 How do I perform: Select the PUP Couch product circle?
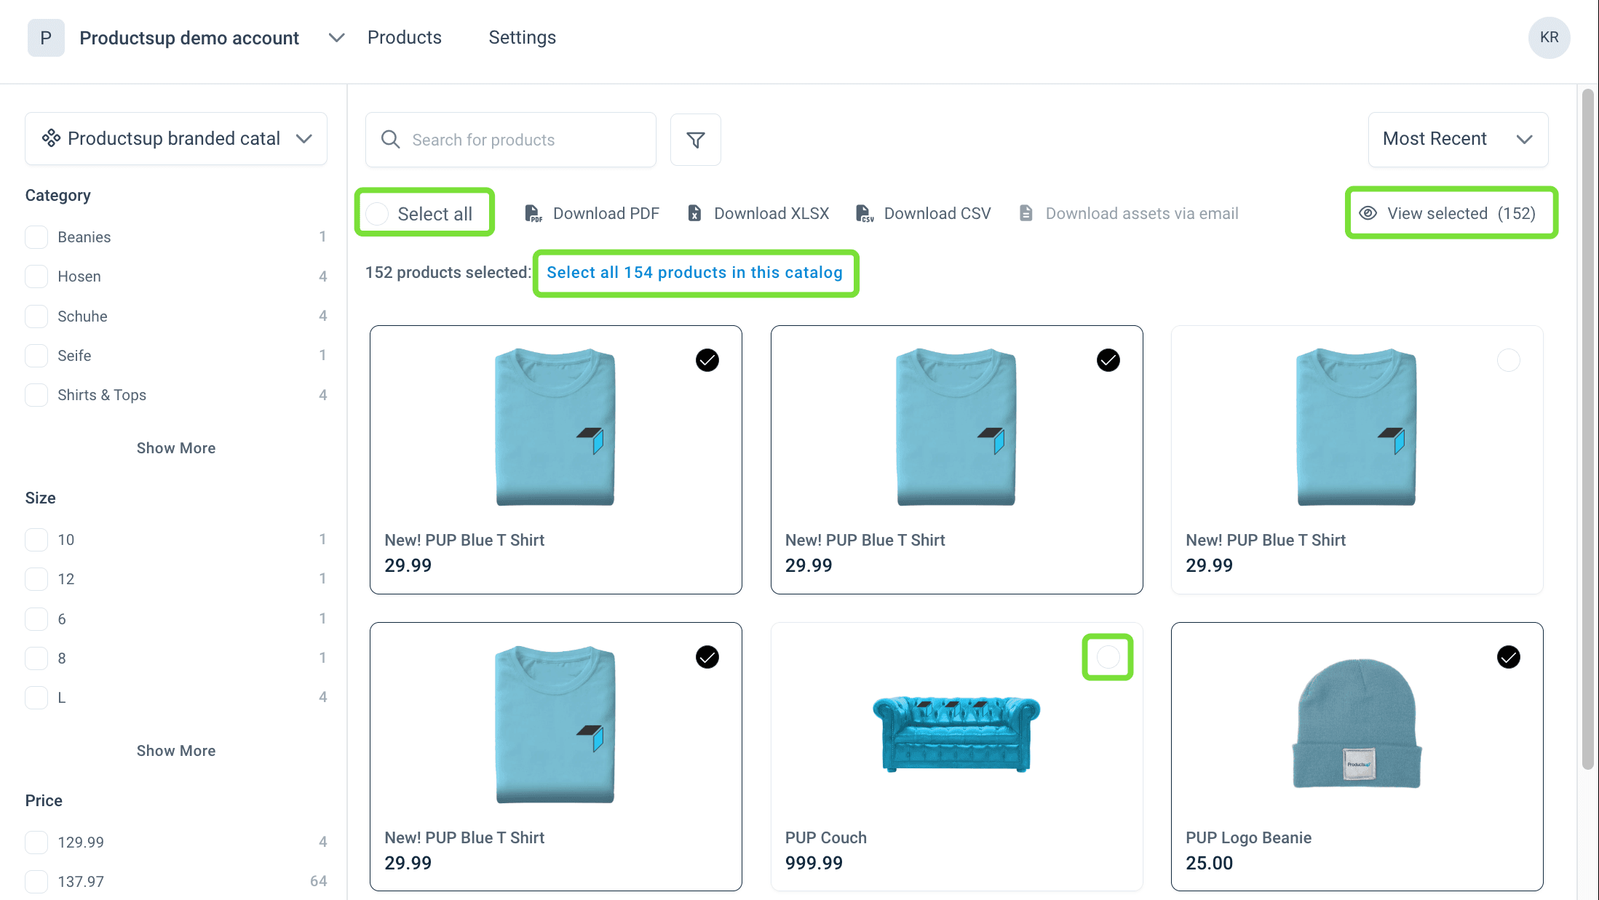(1108, 657)
